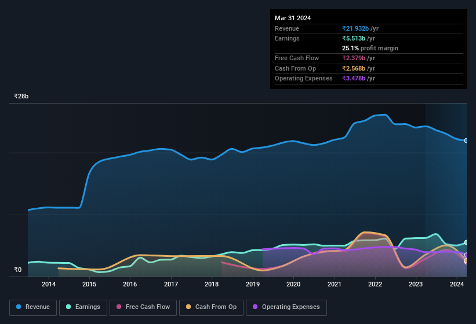Image resolution: width=476 pixels, height=324 pixels.
Task: Click the teal Earnings endpoint marker
Action: point(466,242)
